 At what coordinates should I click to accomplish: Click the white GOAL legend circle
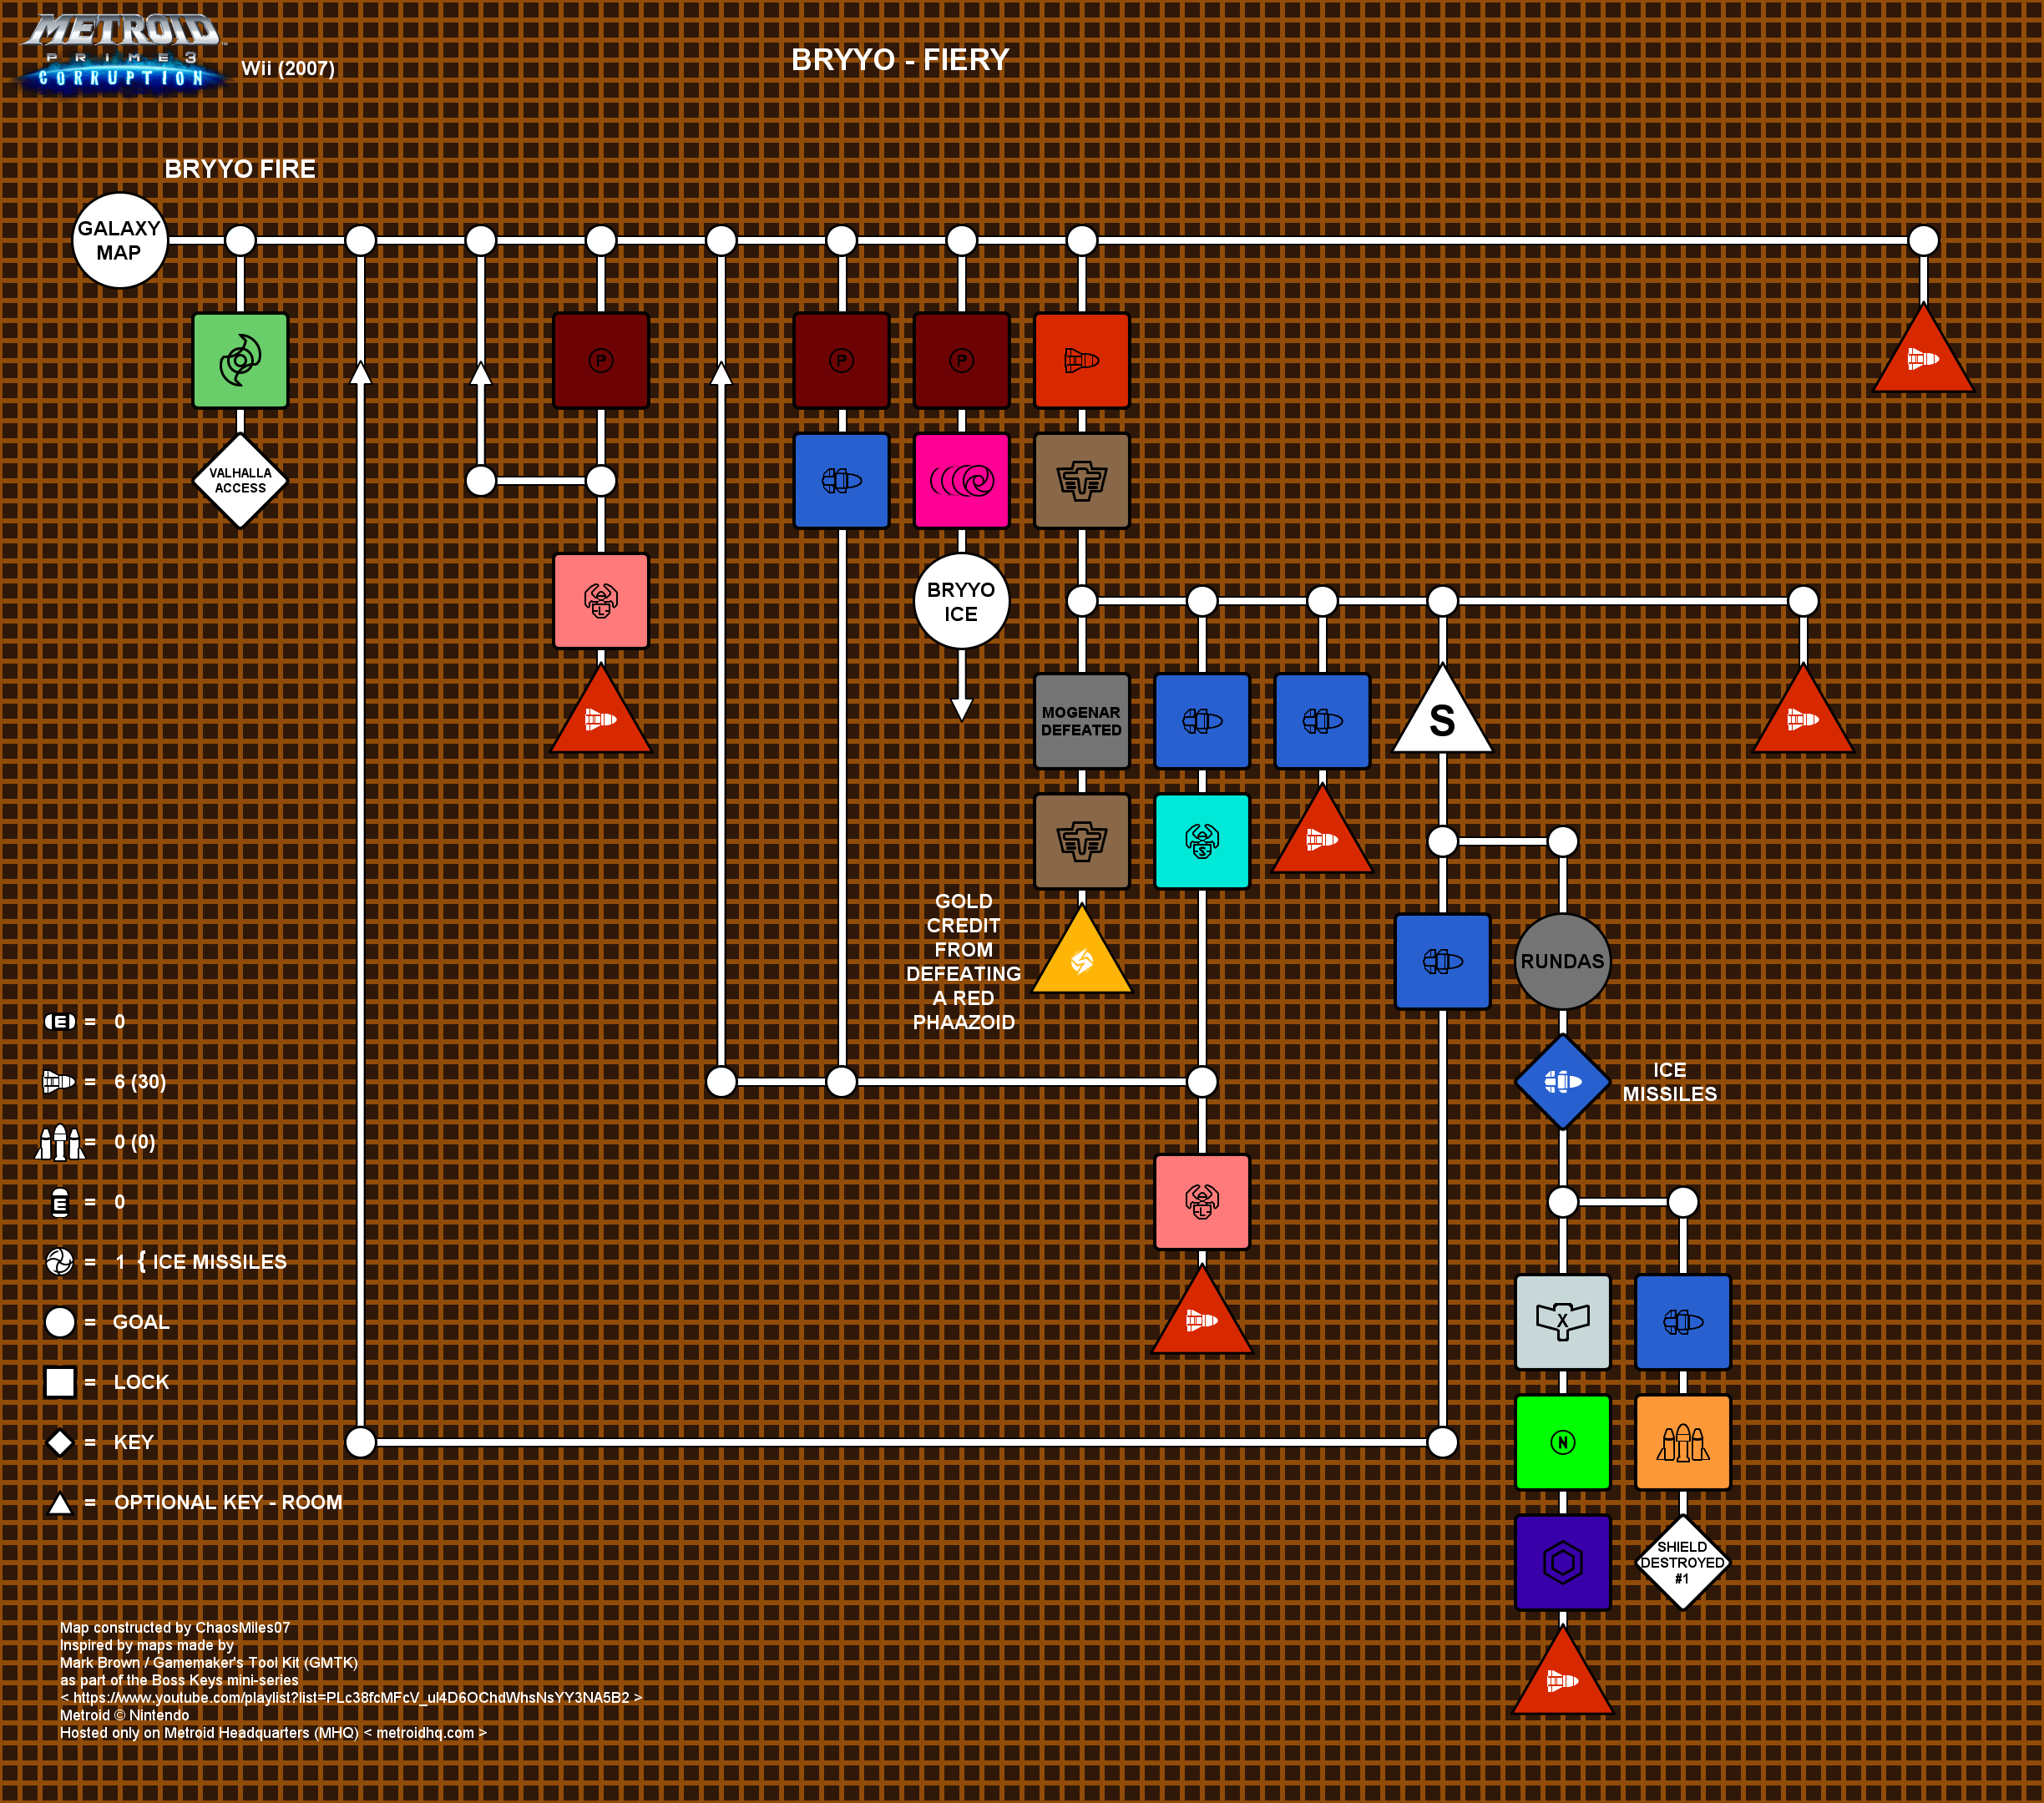[x=60, y=1322]
